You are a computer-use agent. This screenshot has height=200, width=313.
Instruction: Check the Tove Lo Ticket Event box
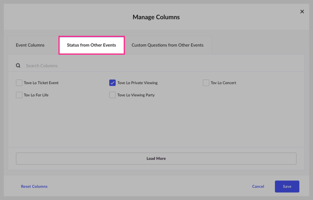[19, 83]
